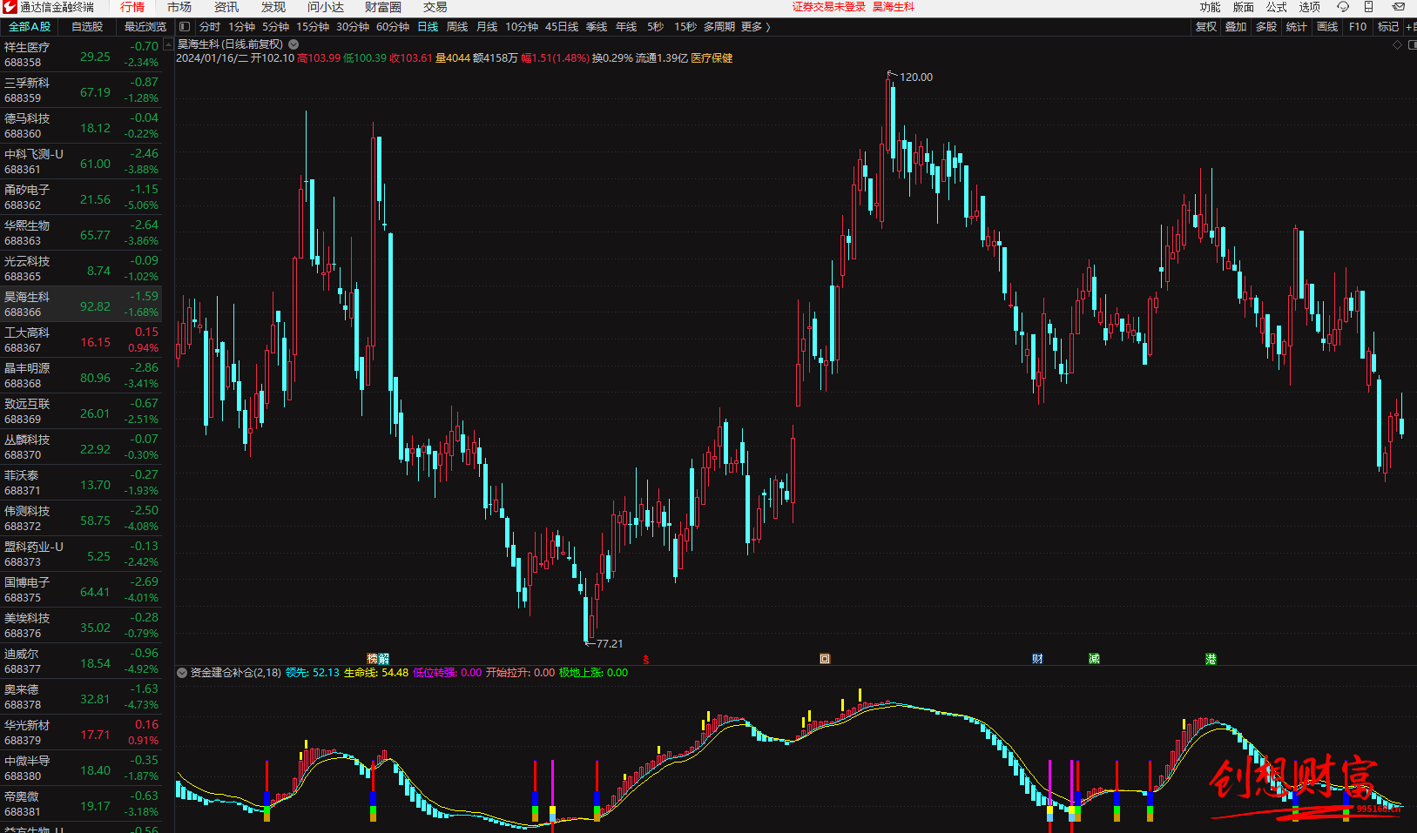Open the 资讯 menu tab
Viewport: 1417px width, 833px height.
click(x=226, y=7)
